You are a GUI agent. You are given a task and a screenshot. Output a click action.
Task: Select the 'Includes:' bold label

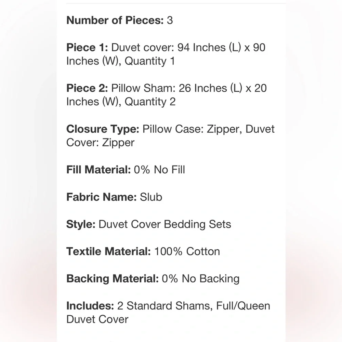tap(90, 306)
